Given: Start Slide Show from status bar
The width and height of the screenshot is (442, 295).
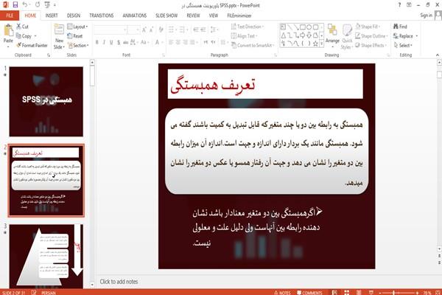Looking at the screenshot, I should click(x=371, y=293).
